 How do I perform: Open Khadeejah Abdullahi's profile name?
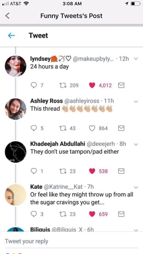tap(58, 144)
